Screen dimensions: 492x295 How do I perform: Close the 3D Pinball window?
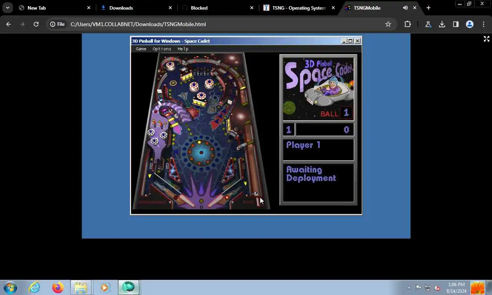click(357, 41)
